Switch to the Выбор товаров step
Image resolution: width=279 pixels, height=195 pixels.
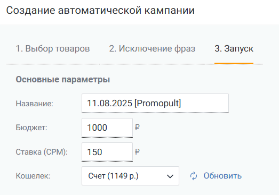(x=53, y=48)
